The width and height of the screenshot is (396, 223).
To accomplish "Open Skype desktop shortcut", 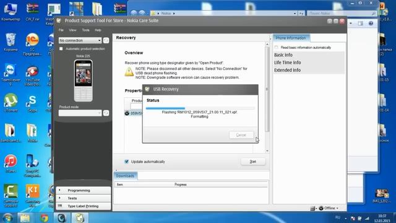I will [x=32, y=103].
